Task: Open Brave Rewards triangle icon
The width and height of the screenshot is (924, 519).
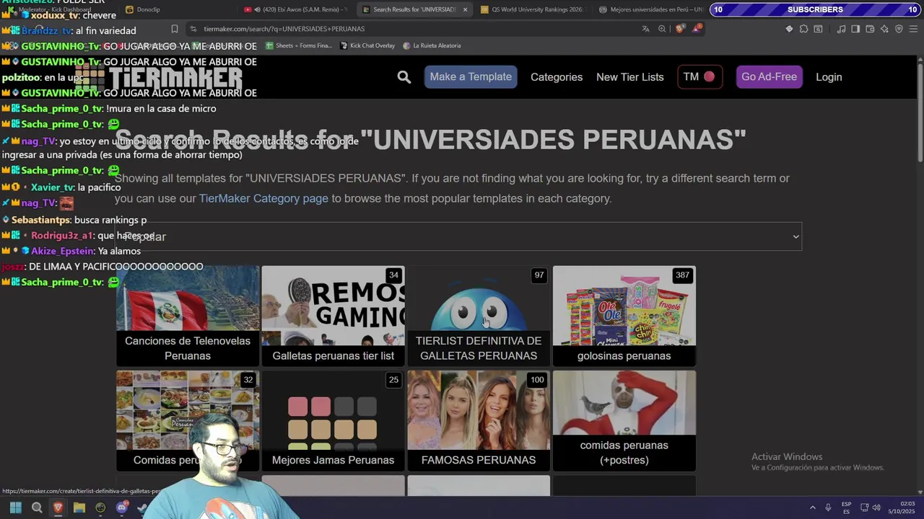Action: tap(697, 29)
